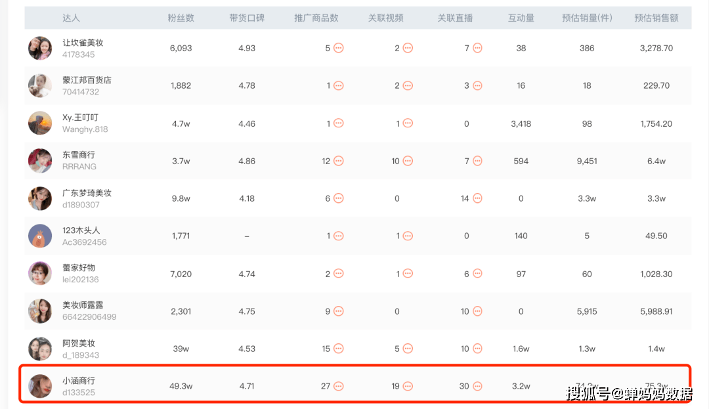Open 小涵商行 profile avatar

(x=40, y=386)
